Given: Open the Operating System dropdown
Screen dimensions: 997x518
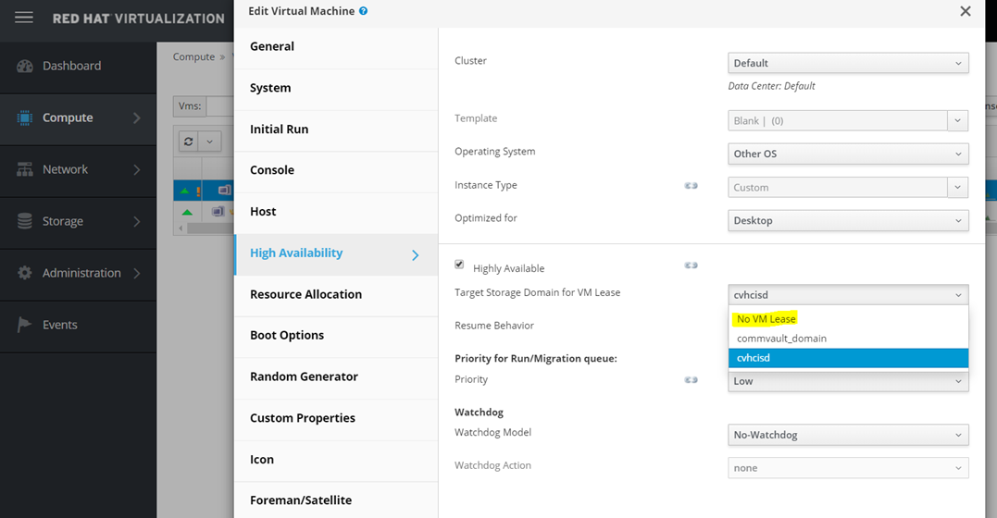Looking at the screenshot, I should [848, 154].
